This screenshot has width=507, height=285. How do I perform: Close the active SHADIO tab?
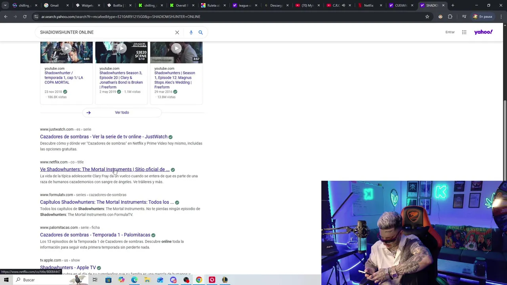(x=443, y=6)
